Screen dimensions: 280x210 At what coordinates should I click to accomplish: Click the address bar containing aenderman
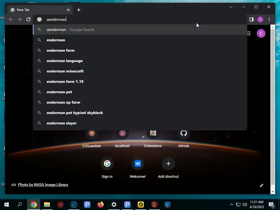140,19
